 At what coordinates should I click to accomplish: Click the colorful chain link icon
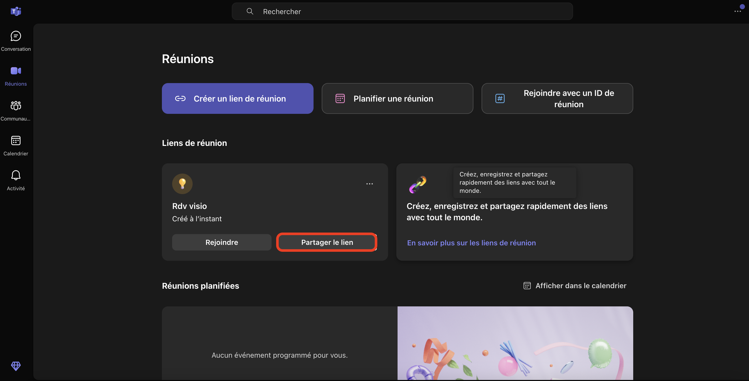click(418, 184)
